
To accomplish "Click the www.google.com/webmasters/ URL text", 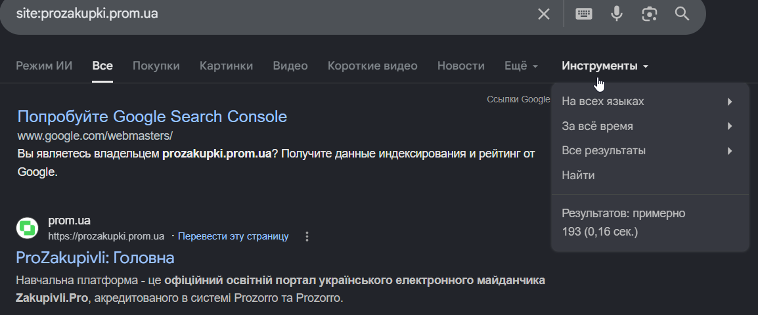I will [x=95, y=136].
